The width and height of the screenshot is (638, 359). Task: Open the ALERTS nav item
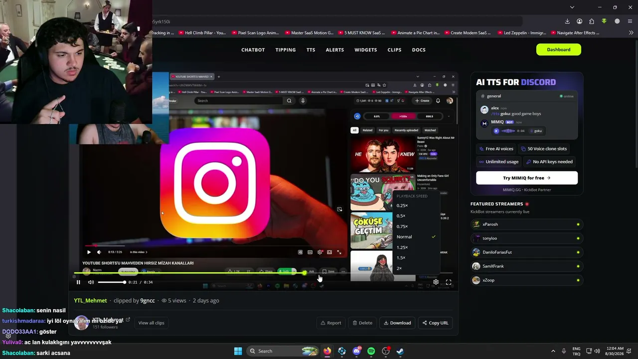pyautogui.click(x=335, y=50)
